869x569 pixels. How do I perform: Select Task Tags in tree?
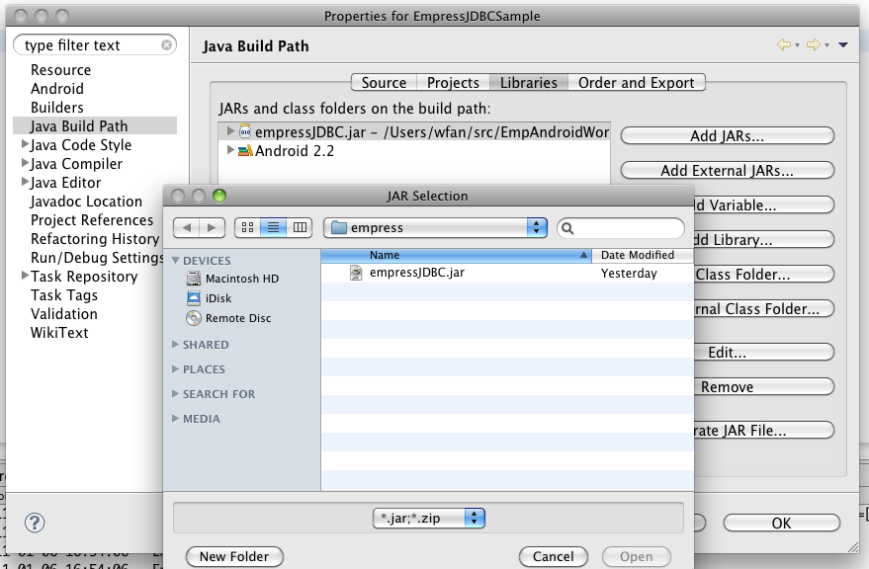(x=64, y=295)
